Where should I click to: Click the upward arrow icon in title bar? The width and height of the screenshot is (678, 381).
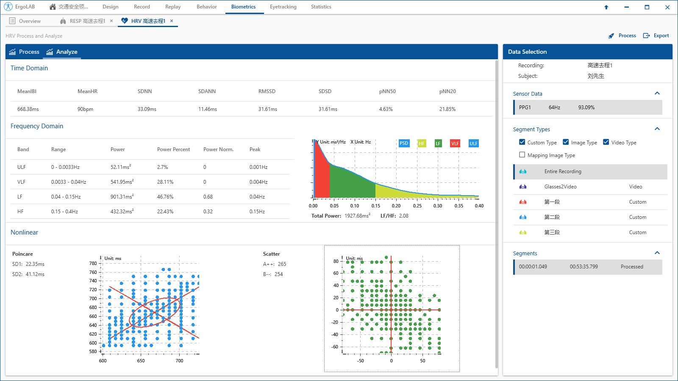[606, 7]
